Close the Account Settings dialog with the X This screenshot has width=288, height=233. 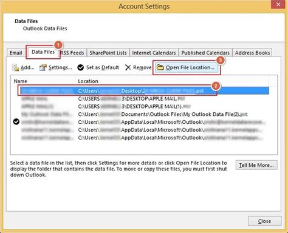278,4
